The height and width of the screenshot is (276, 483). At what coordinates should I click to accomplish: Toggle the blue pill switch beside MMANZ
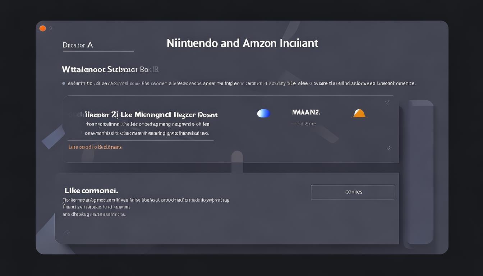(x=264, y=113)
